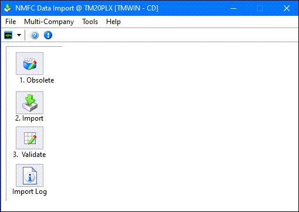Expand the dropdown arrow beside monitor icon
299x212 pixels.
[19, 35]
